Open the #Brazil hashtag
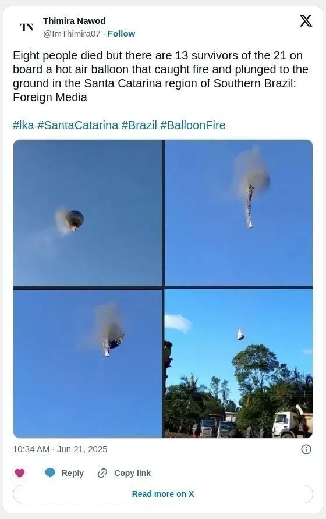The image size is (326, 519). pyautogui.click(x=139, y=125)
